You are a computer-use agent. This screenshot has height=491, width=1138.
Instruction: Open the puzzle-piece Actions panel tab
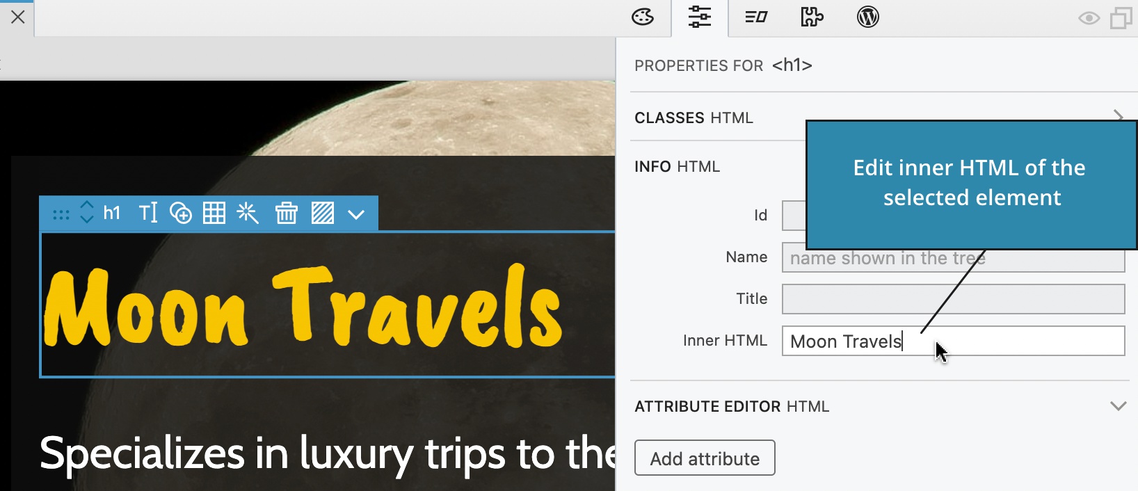click(812, 17)
